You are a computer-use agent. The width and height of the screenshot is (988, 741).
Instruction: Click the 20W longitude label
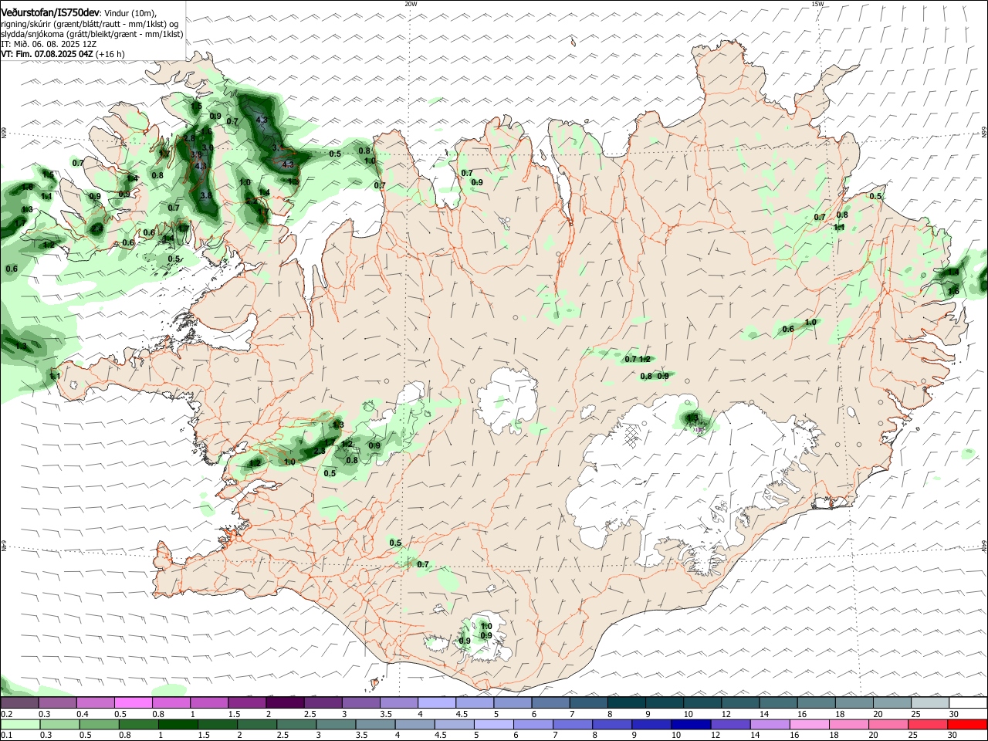[411, 4]
